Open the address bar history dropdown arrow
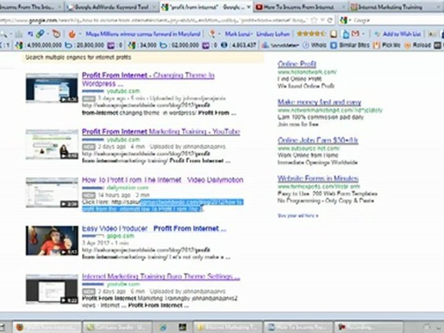The width and height of the screenshot is (444, 333). tap(322, 20)
